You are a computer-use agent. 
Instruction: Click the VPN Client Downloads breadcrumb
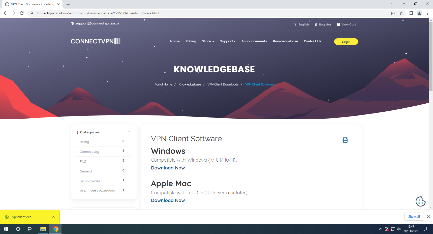[223, 84]
